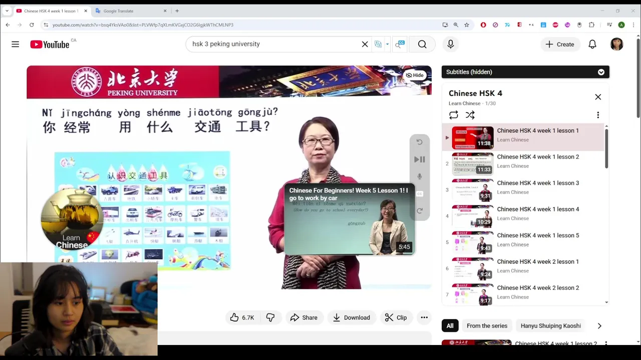Open the Opera-style red O extension
The width and height of the screenshot is (641, 360).
click(483, 25)
